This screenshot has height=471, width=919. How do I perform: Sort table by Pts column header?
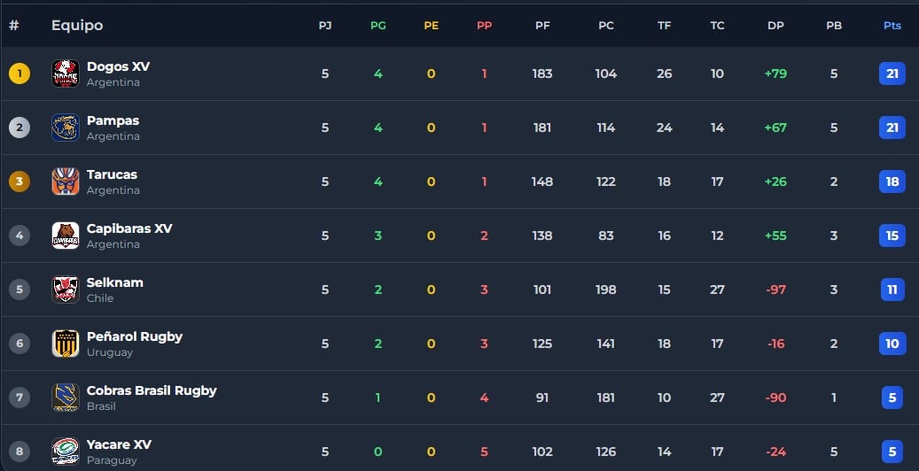click(x=892, y=26)
